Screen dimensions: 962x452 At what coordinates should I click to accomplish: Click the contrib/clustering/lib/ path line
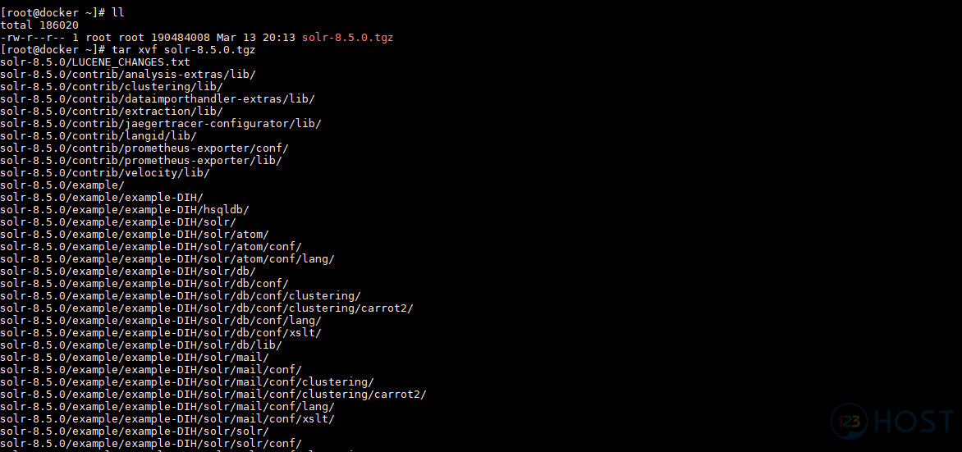coord(111,86)
